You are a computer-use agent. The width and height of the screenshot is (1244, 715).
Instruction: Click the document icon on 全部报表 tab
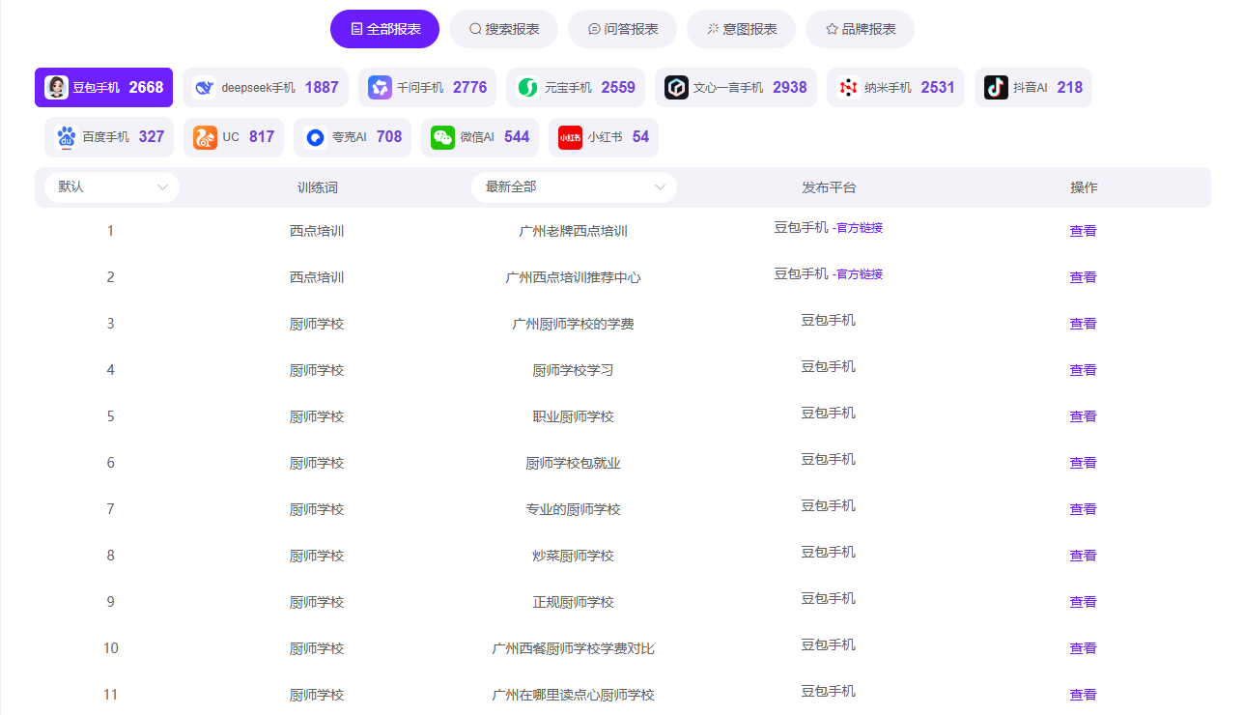click(356, 29)
